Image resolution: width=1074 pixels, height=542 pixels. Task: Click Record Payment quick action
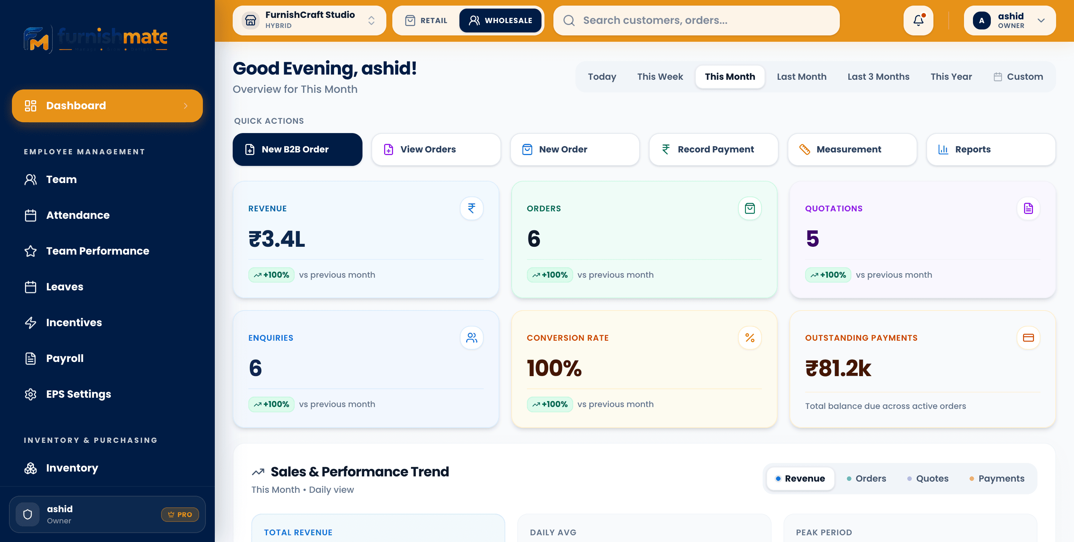[713, 149]
